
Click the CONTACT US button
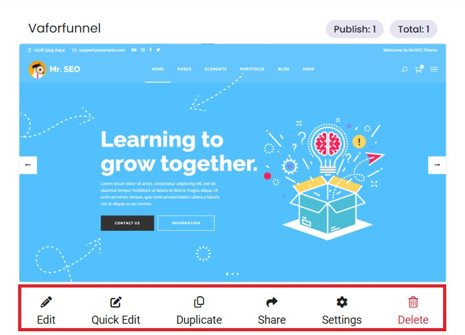point(127,223)
